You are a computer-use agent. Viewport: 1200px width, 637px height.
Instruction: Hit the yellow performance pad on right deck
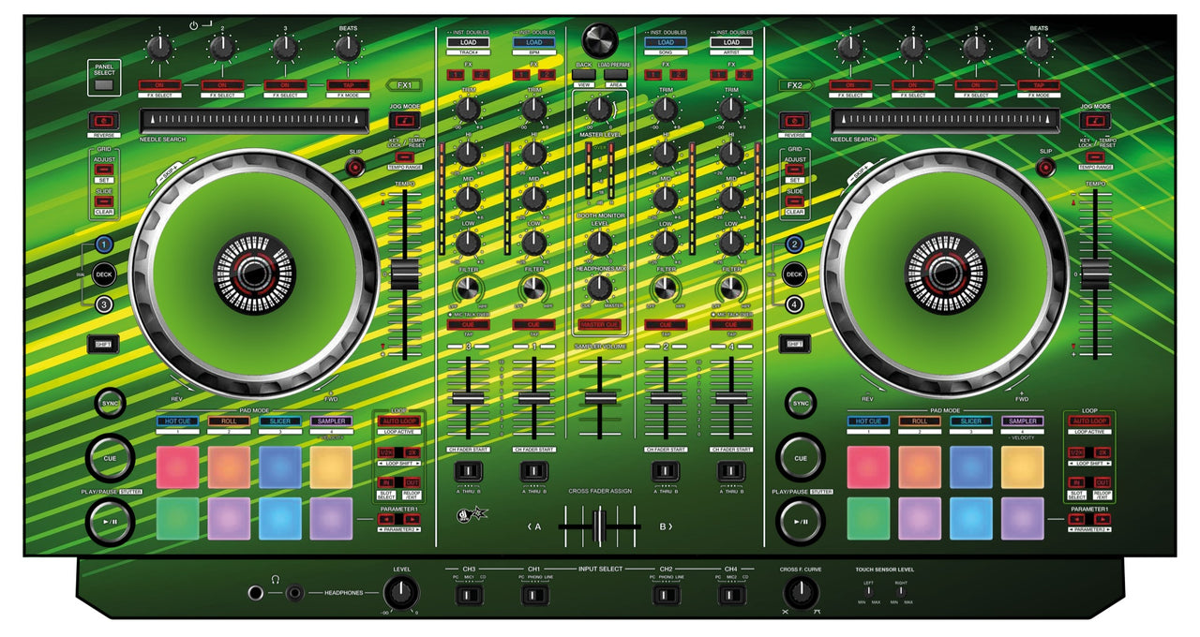(1022, 467)
